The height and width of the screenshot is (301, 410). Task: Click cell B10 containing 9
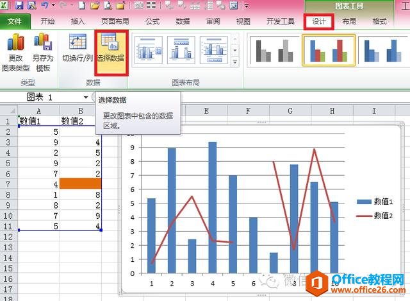pos(81,216)
